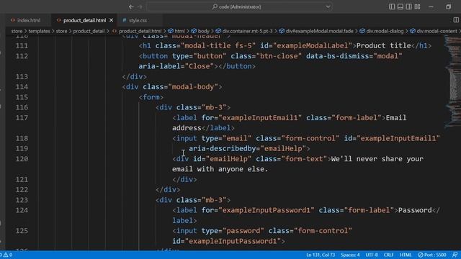Click the <form> tag on line 115
This screenshot has width=461, height=259.
(151, 97)
